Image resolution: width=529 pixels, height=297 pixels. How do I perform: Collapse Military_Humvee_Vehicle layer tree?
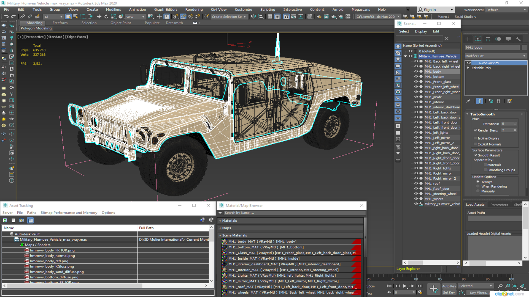coord(405,56)
